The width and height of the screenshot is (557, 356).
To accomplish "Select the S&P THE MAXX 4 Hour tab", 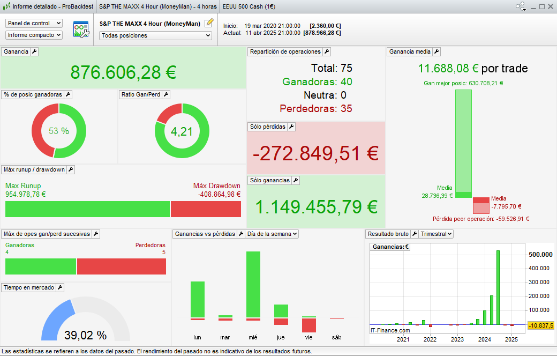I will point(150,6).
